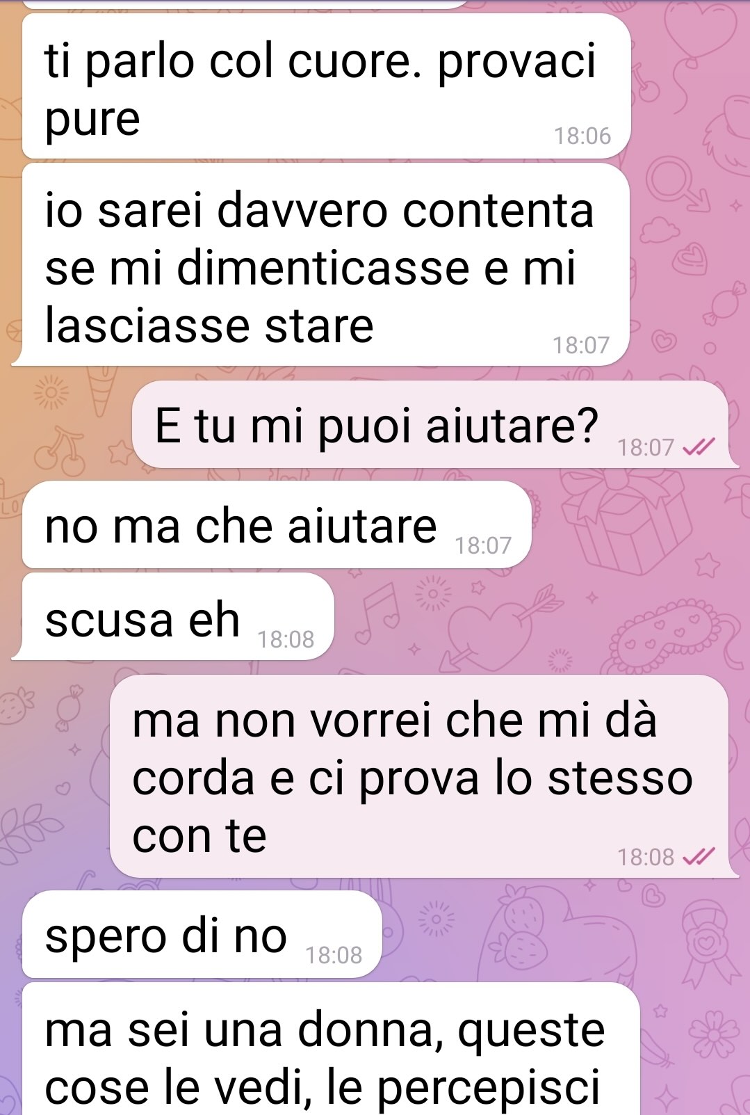Tap the 18:08 time next to "scusa eh"
This screenshot has width=750, height=1115.
tap(286, 639)
